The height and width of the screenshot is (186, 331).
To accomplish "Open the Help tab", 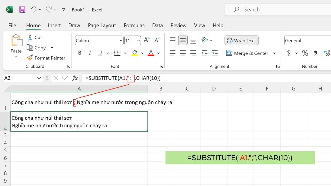I will 218,25.
